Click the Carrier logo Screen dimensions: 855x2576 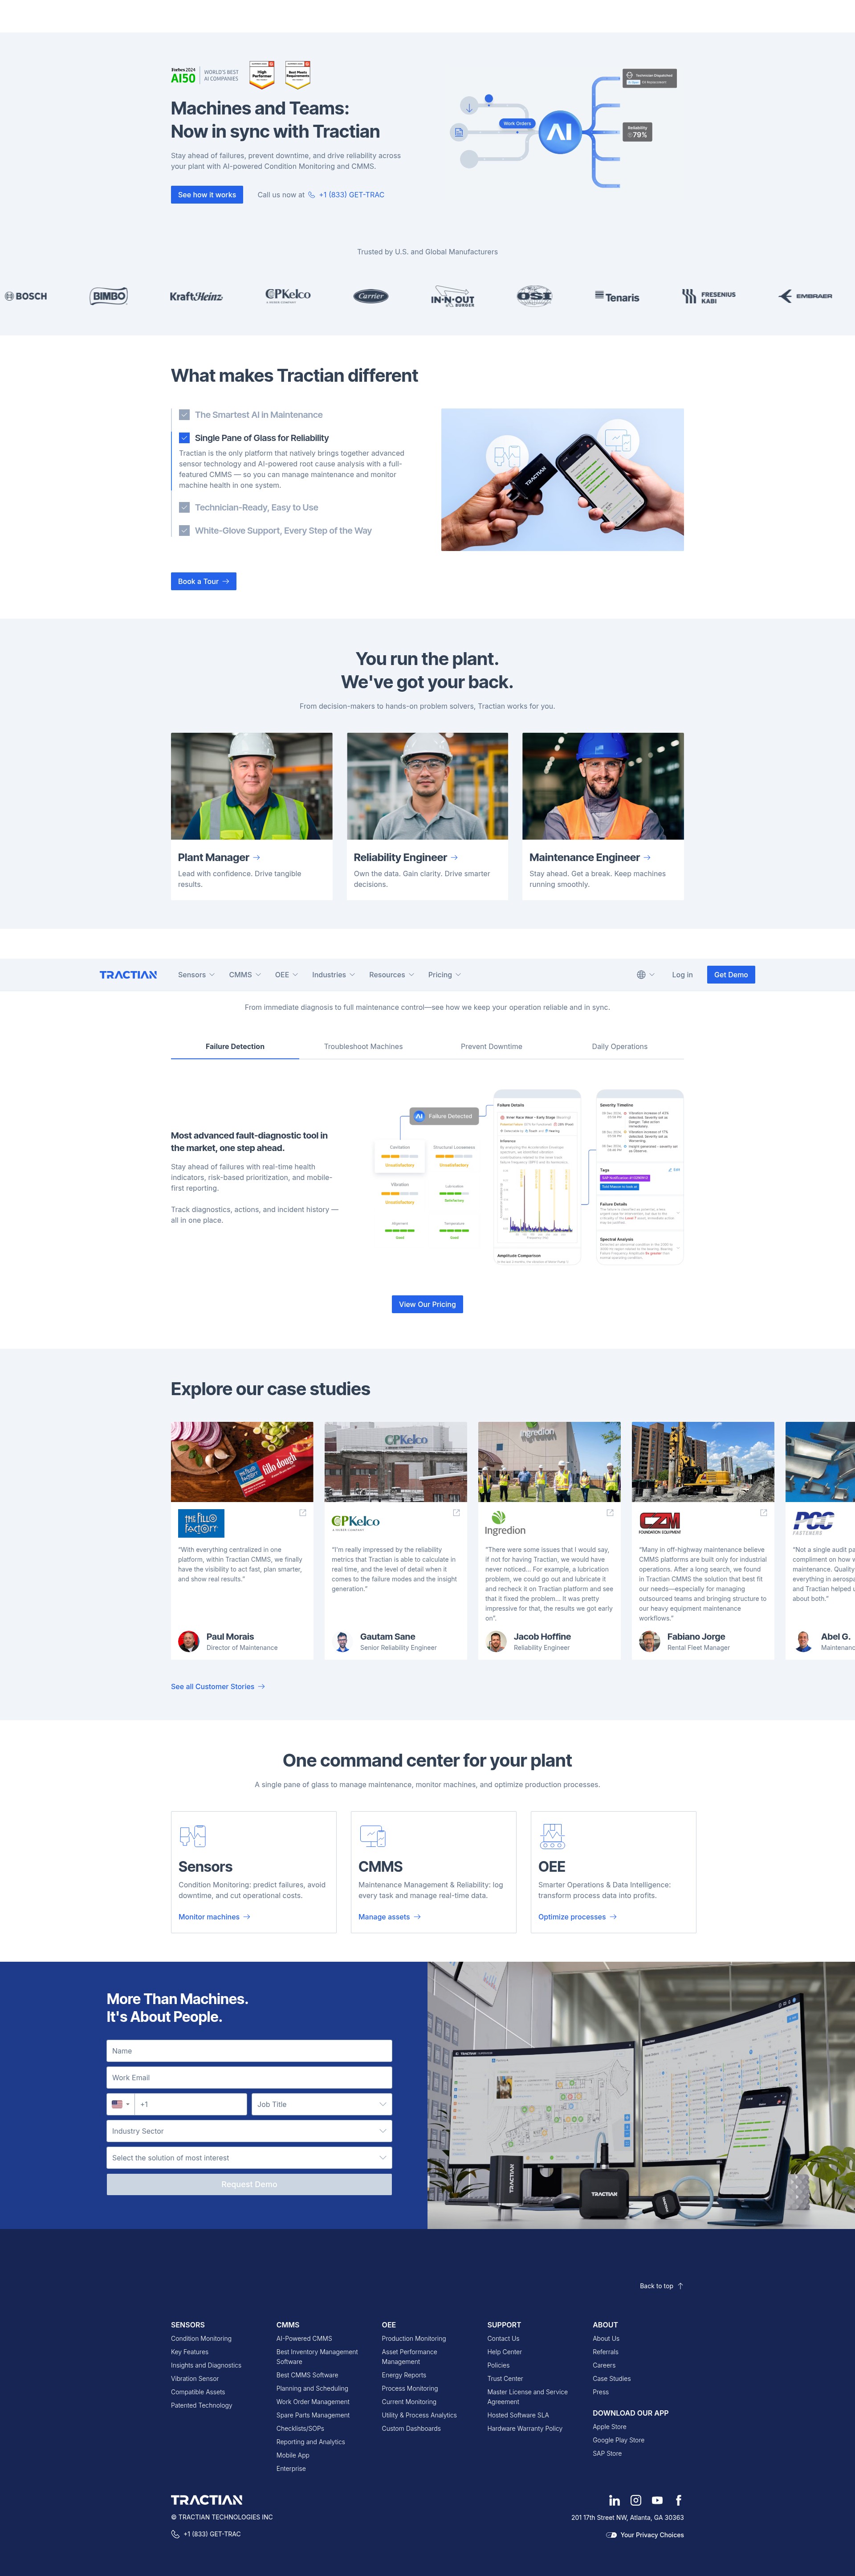(x=370, y=296)
